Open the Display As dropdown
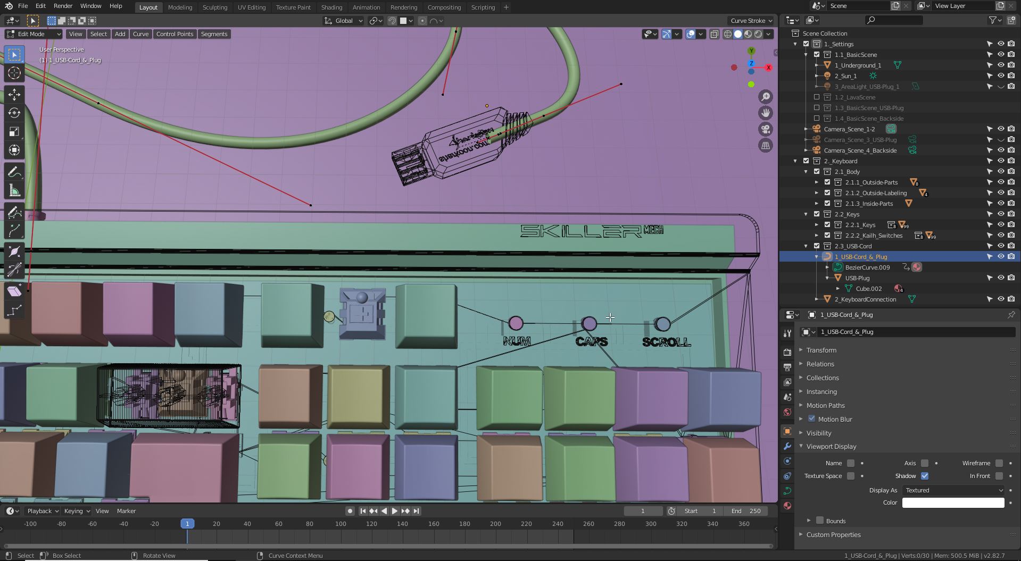Screen dimensions: 1021x561 pyautogui.click(x=953, y=490)
